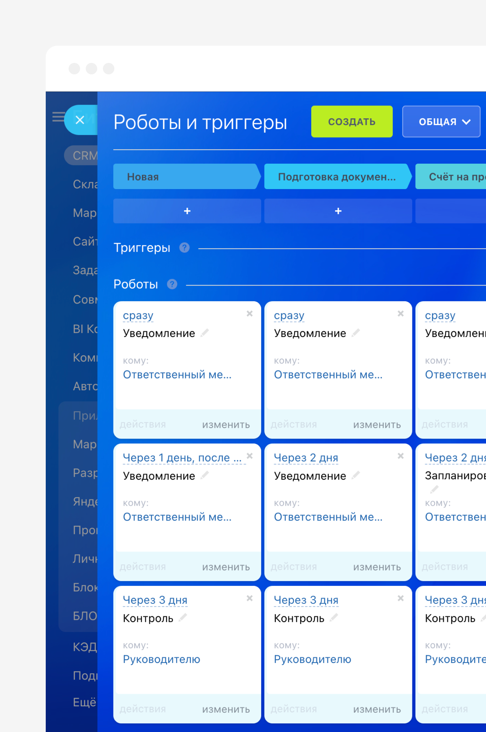Open the help icon next to Роботы
The width and height of the screenshot is (486, 732).
[x=172, y=284]
